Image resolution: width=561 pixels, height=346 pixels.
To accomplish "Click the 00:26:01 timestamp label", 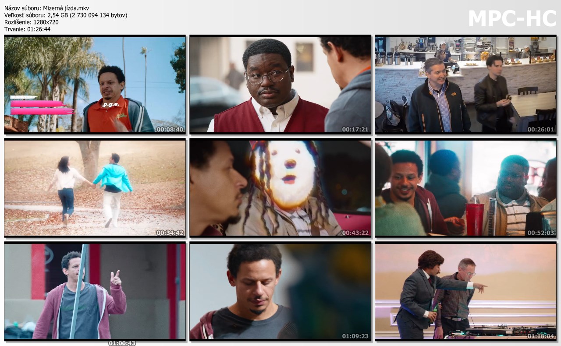I will [540, 130].
